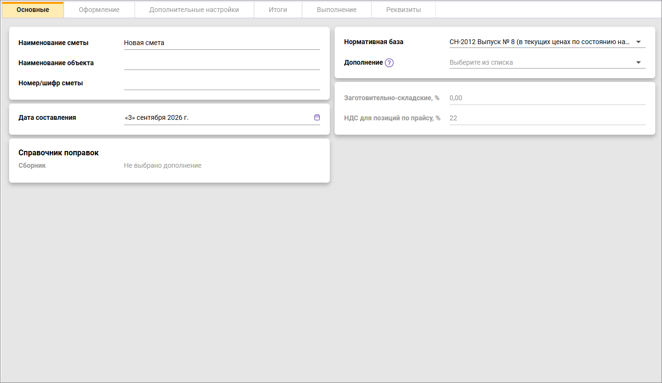Switch to the Основные tab
Screen dimensions: 662x383
tap(33, 10)
